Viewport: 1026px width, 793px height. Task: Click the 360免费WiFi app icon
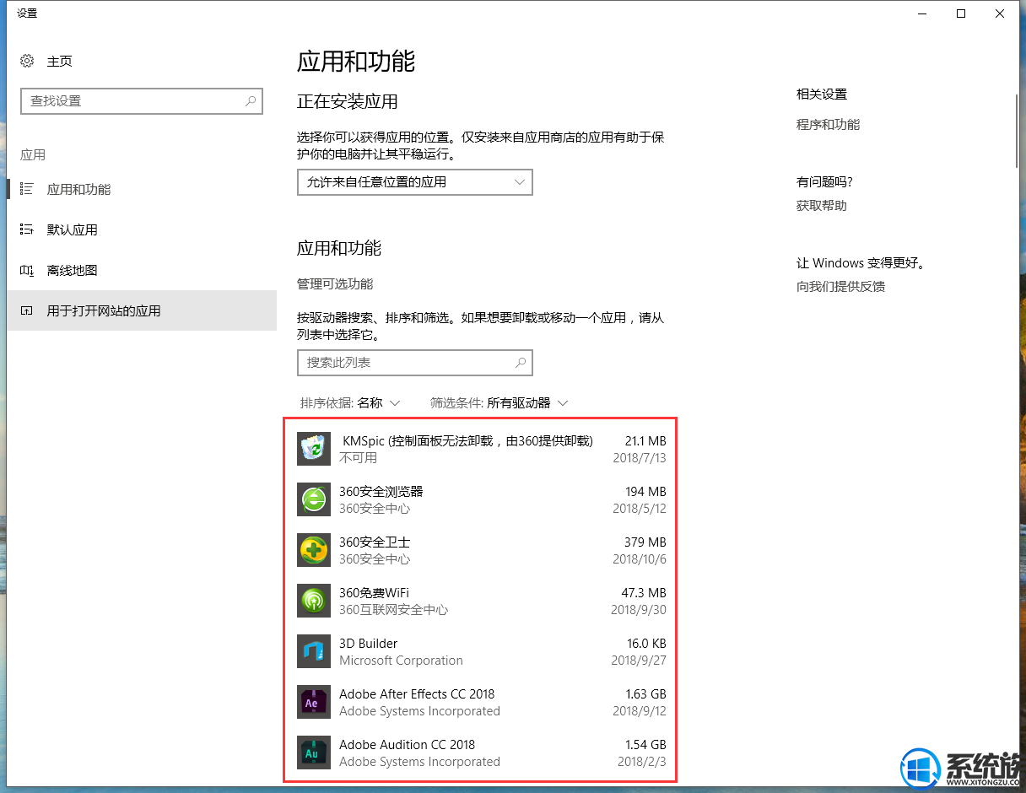(x=314, y=601)
